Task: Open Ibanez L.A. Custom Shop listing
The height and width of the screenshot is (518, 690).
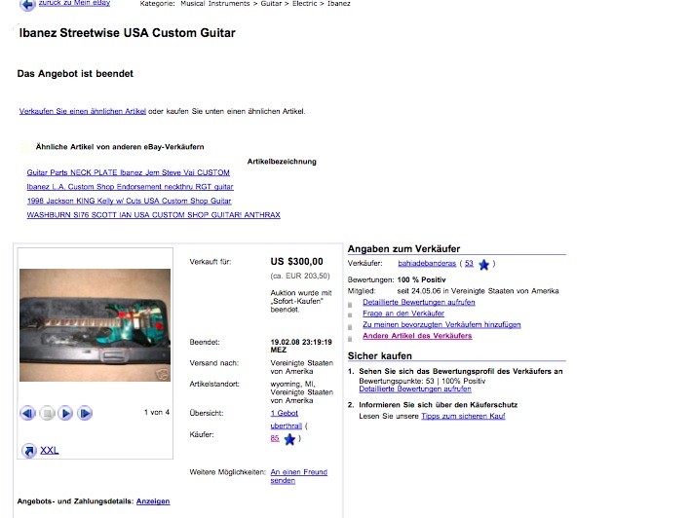Action: (130, 186)
